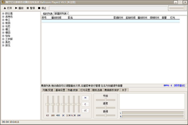188x125 pixels.
Task: Click the C equalizer preset button
Action: click(85, 104)
